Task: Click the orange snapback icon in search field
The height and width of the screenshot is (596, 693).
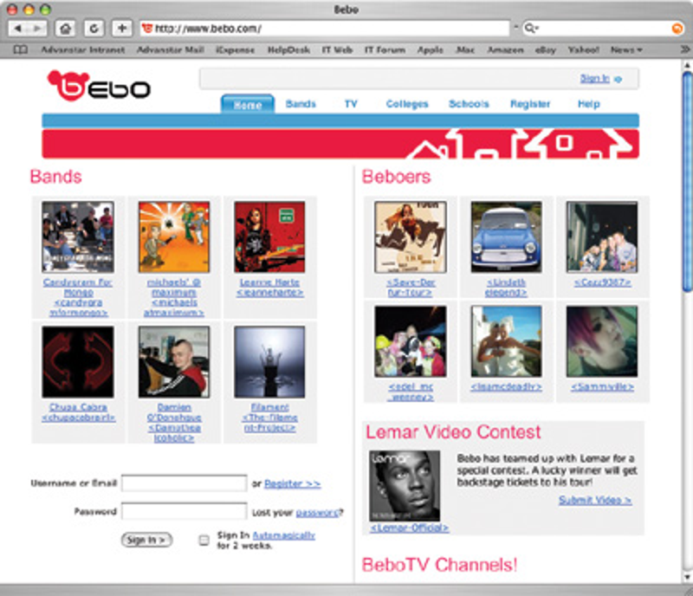Action: point(677,29)
